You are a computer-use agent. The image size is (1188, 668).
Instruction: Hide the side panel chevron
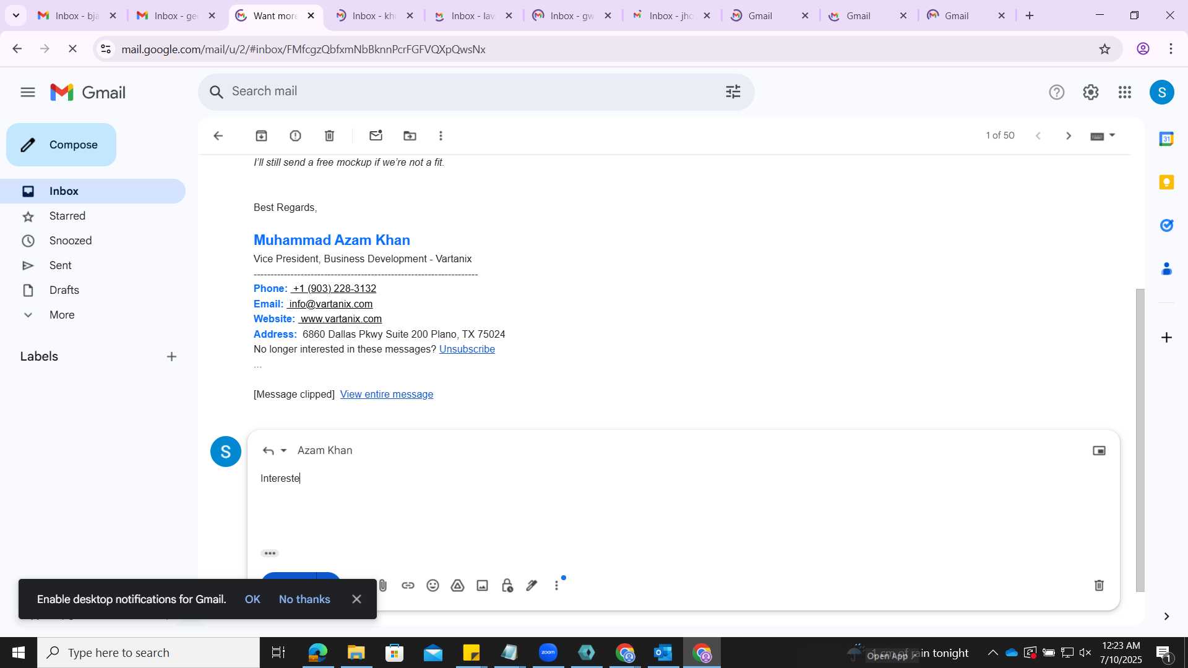[x=1166, y=616]
